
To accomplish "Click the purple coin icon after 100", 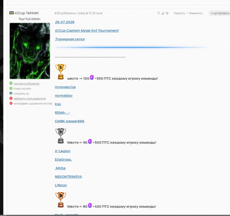I will pos(92,77).
